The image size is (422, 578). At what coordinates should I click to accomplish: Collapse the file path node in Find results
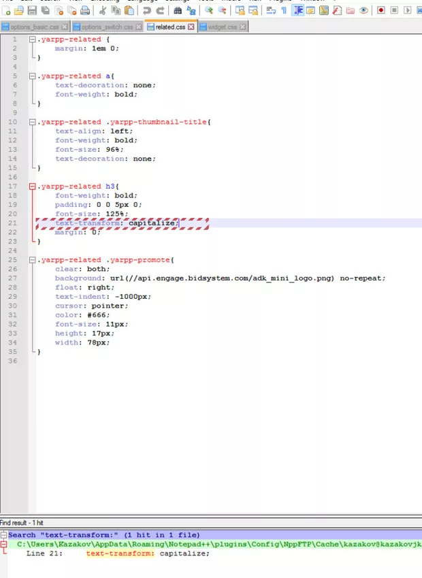(x=3, y=544)
